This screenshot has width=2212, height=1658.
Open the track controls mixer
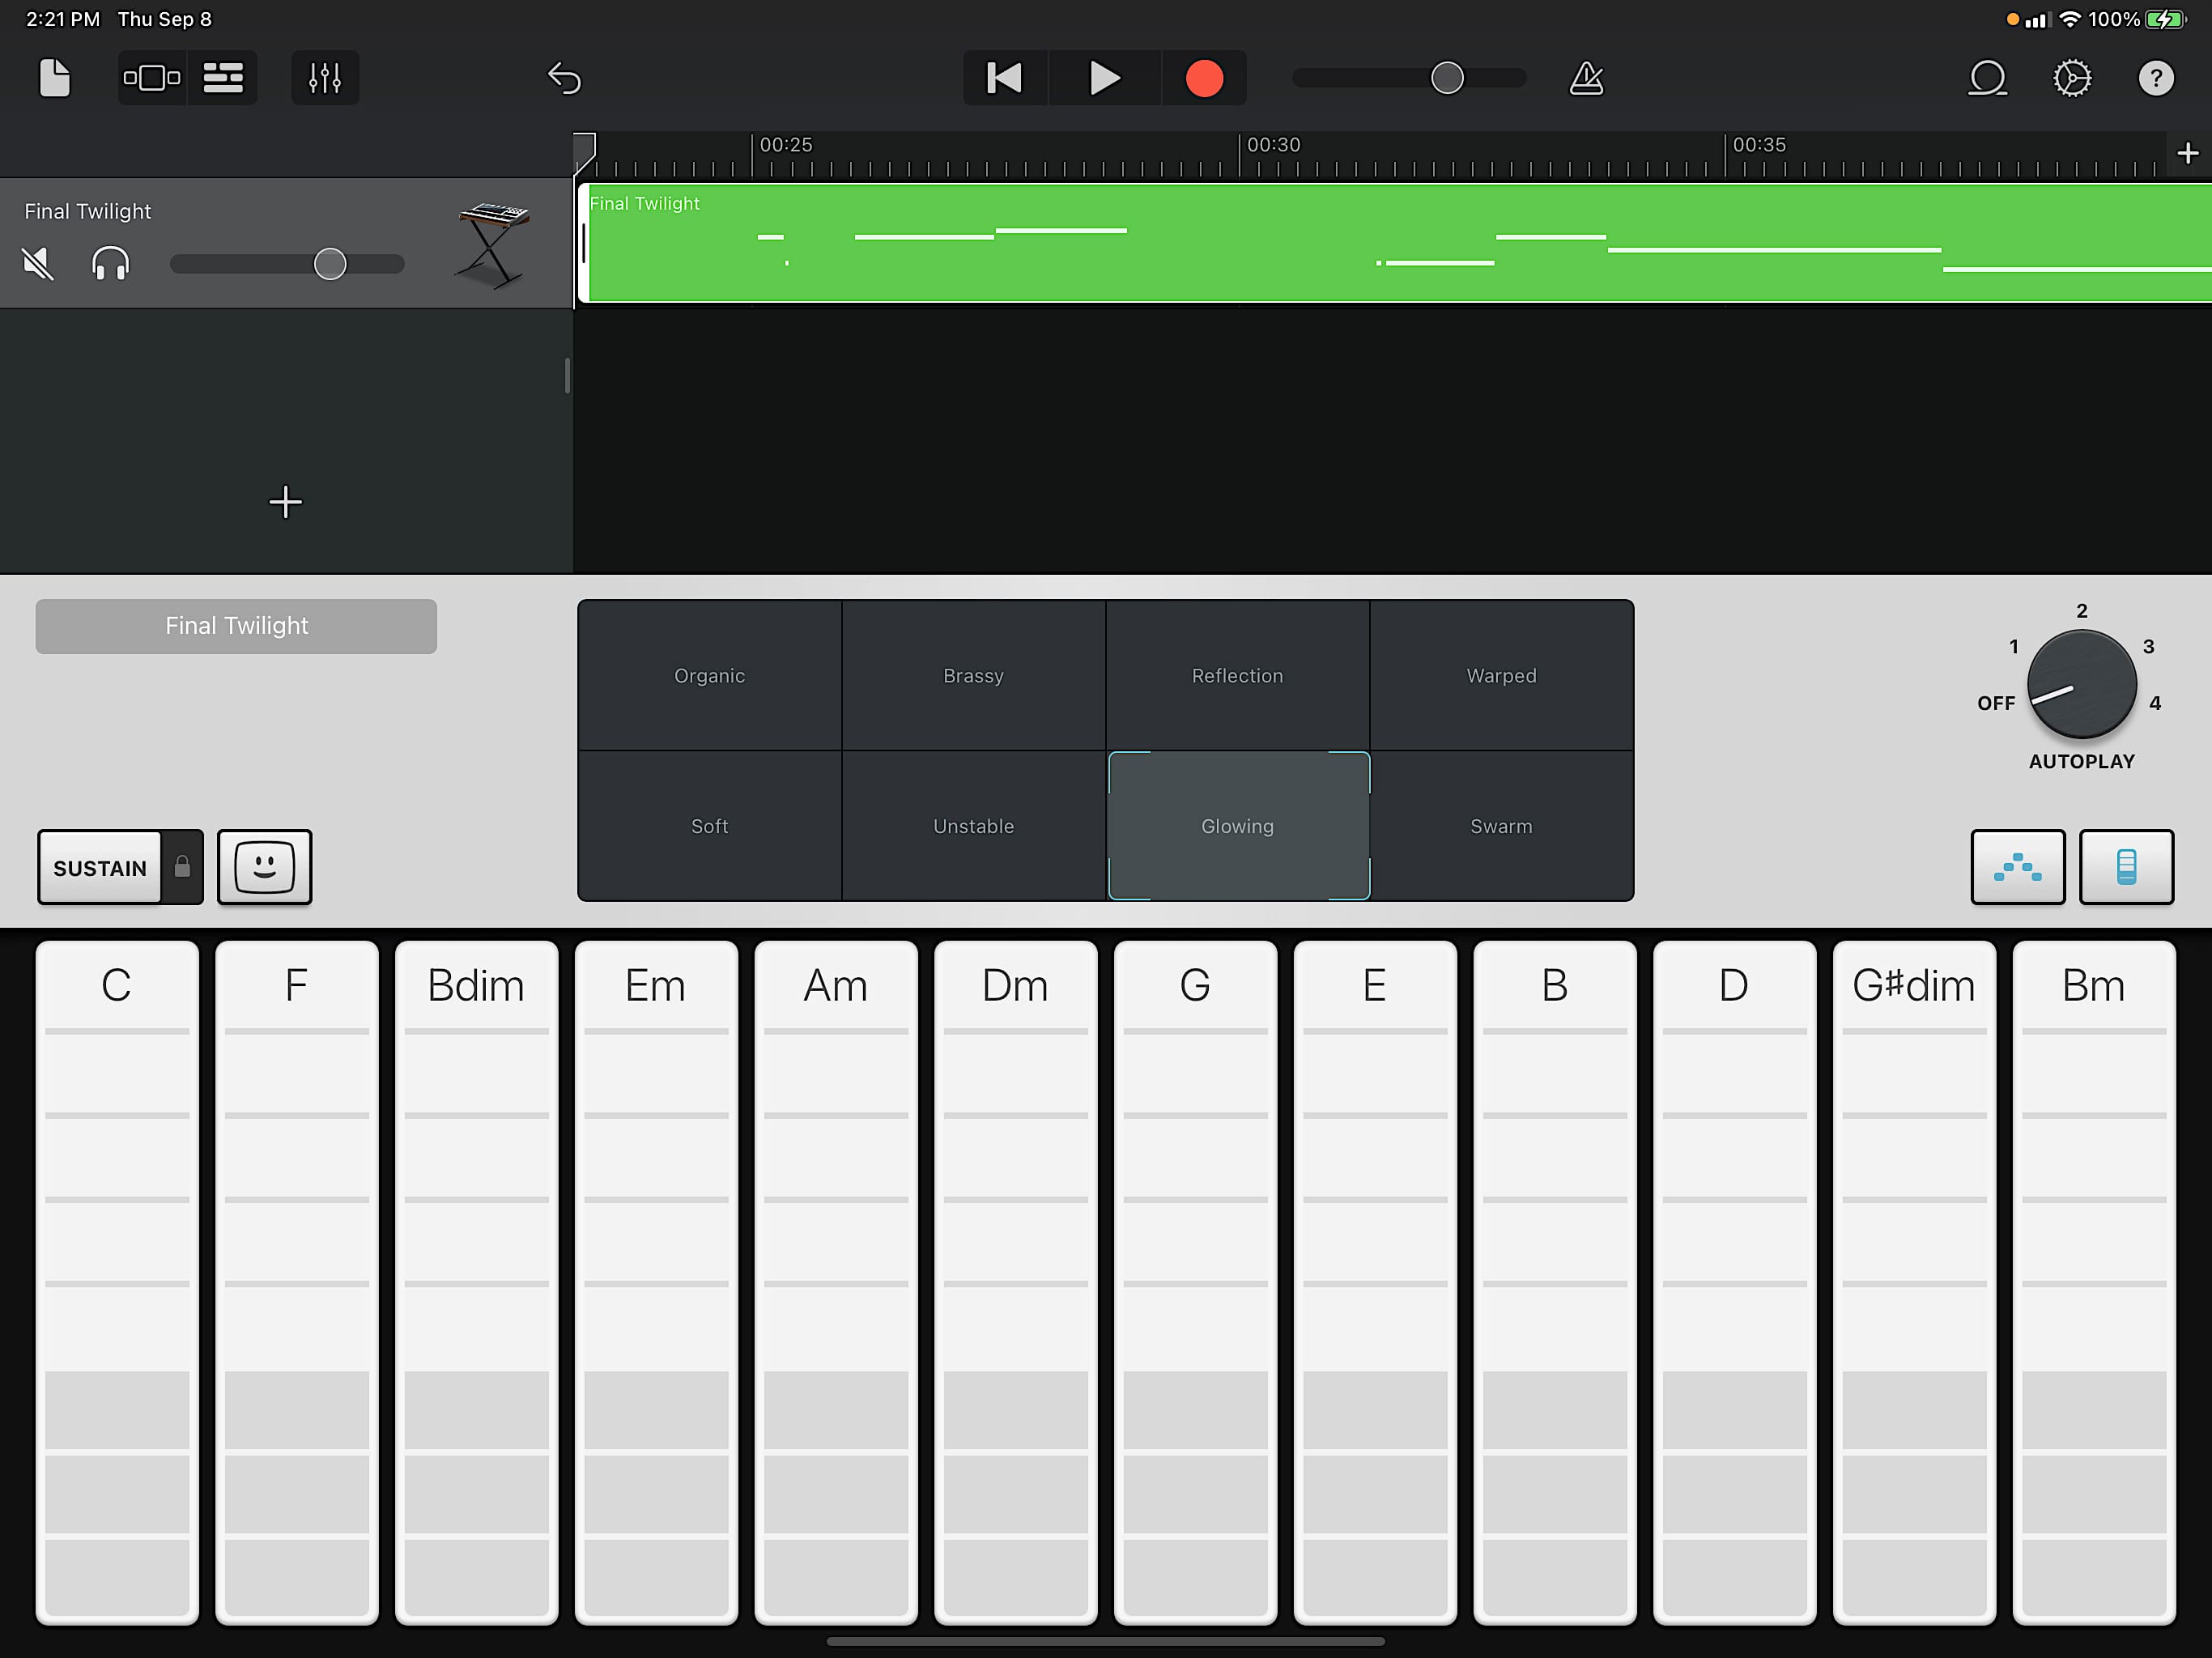point(325,78)
